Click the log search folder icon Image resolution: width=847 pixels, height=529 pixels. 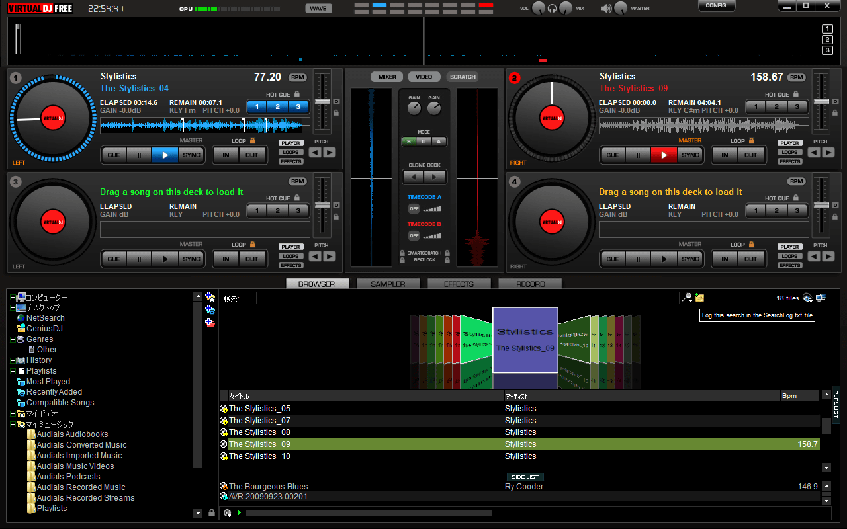(x=699, y=298)
